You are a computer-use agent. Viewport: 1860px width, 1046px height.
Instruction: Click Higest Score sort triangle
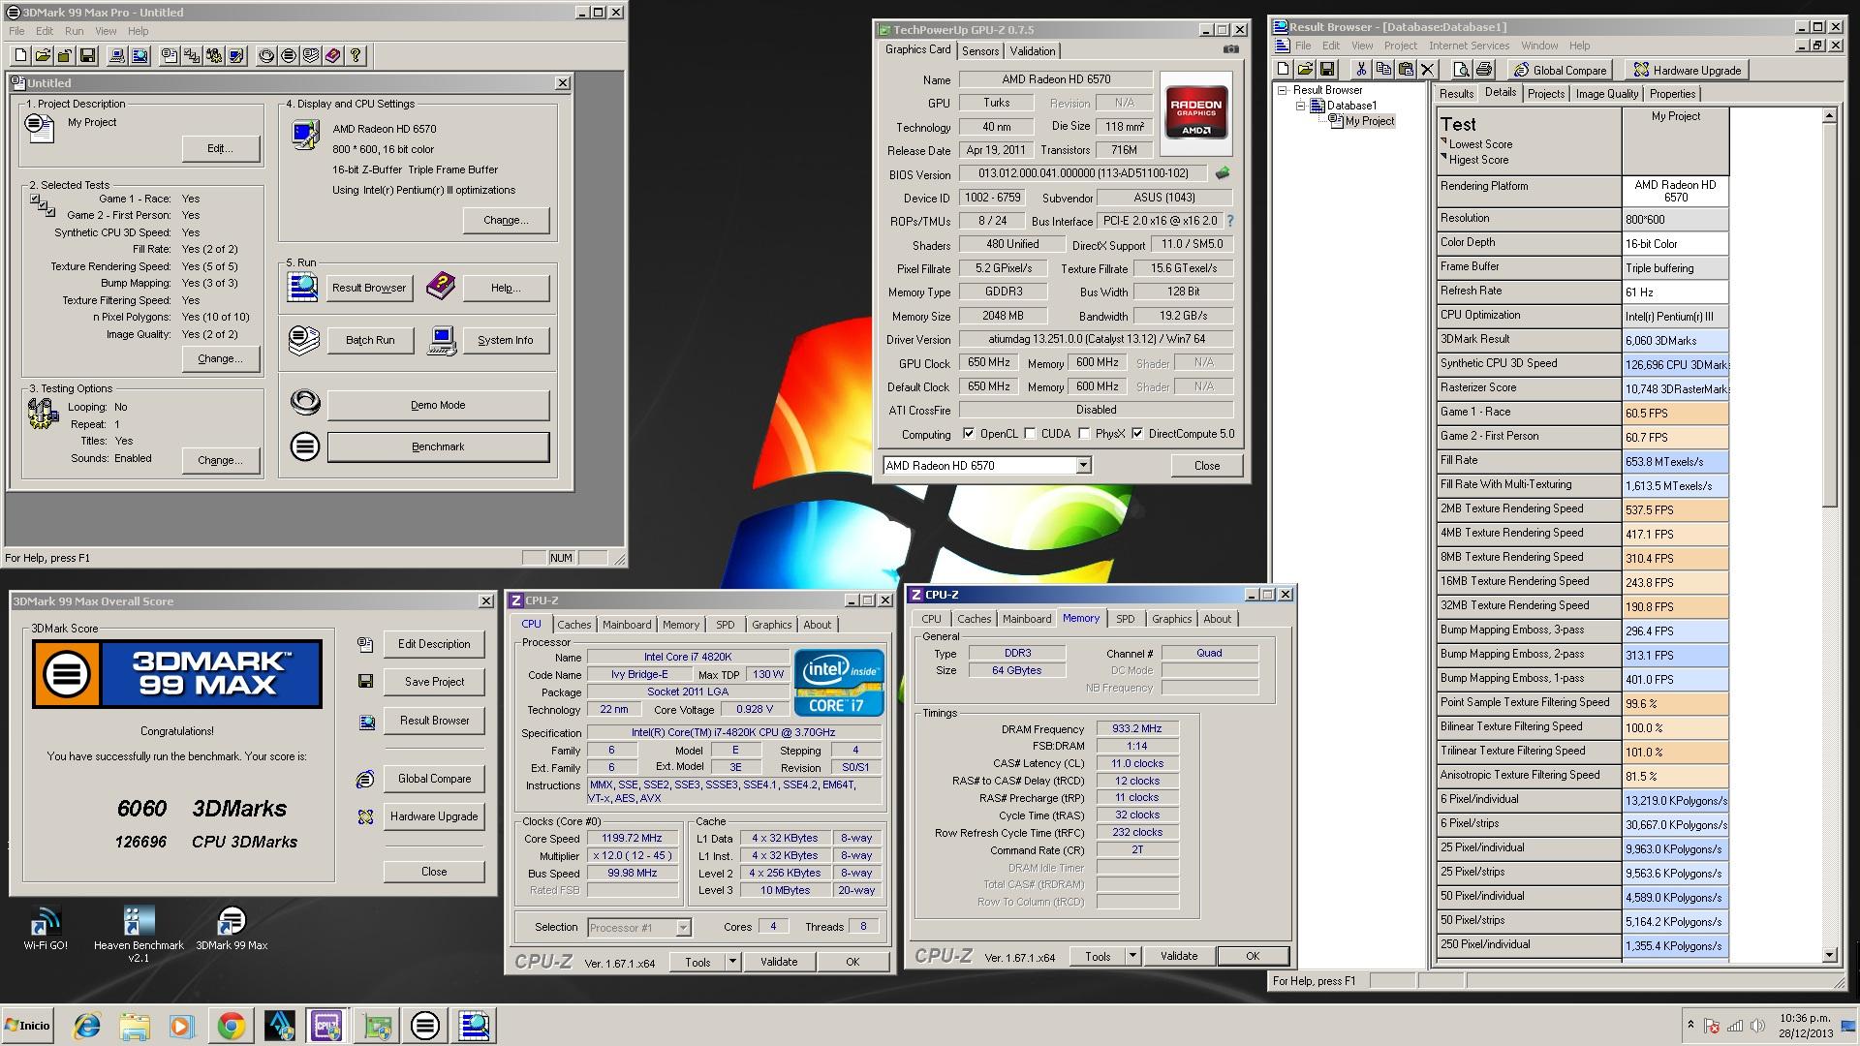click(1443, 157)
